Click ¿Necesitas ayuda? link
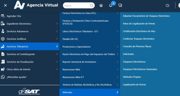 coord(17,77)
